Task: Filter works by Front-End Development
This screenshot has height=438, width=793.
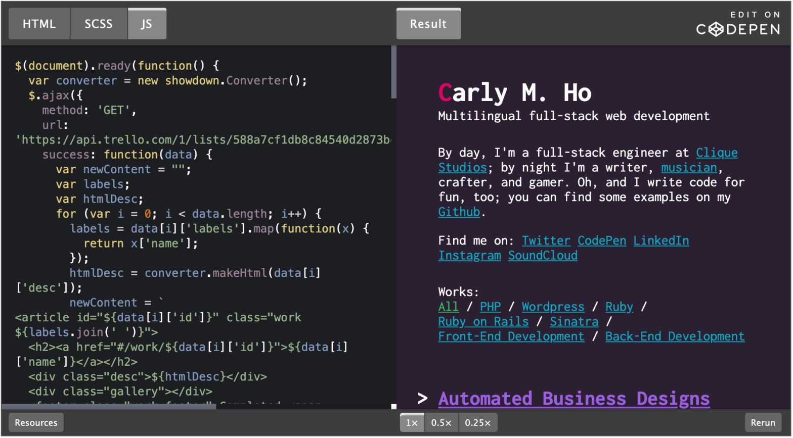Action: coord(511,336)
